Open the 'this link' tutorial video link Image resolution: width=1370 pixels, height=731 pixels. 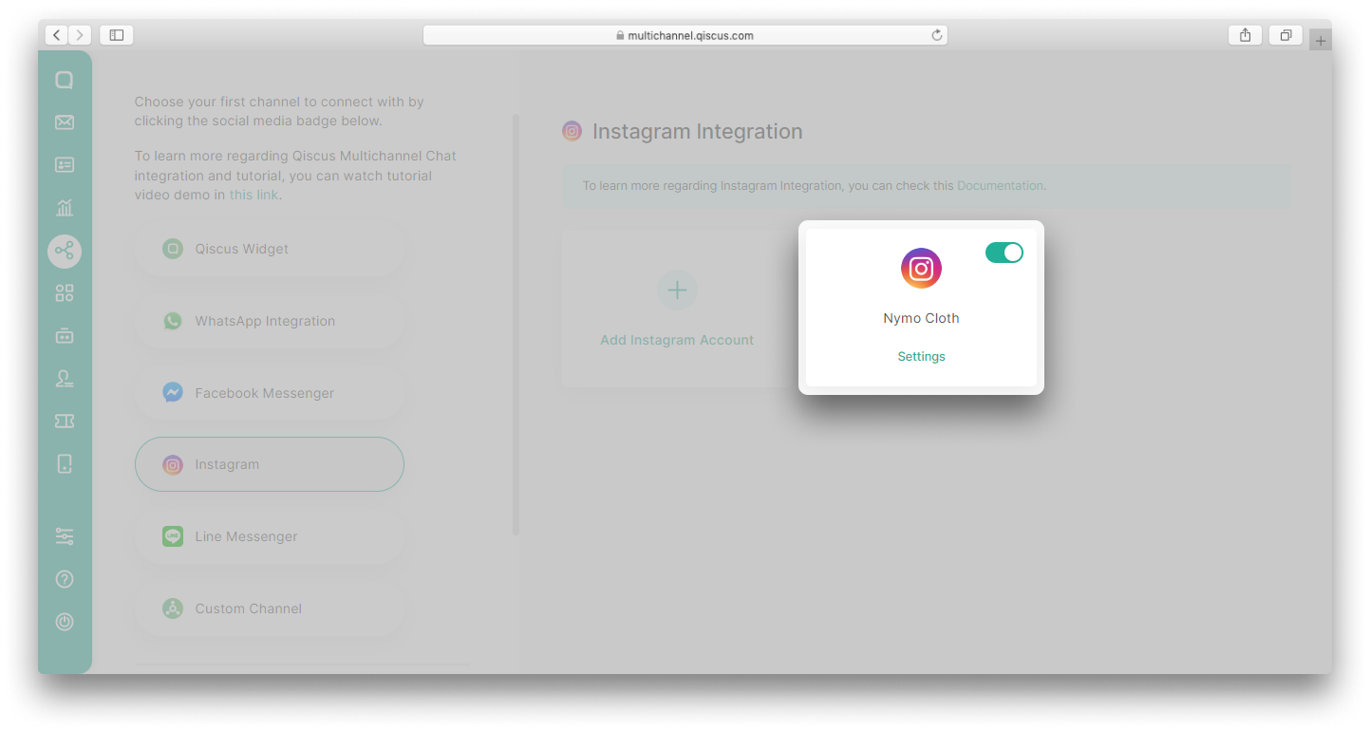tap(253, 195)
